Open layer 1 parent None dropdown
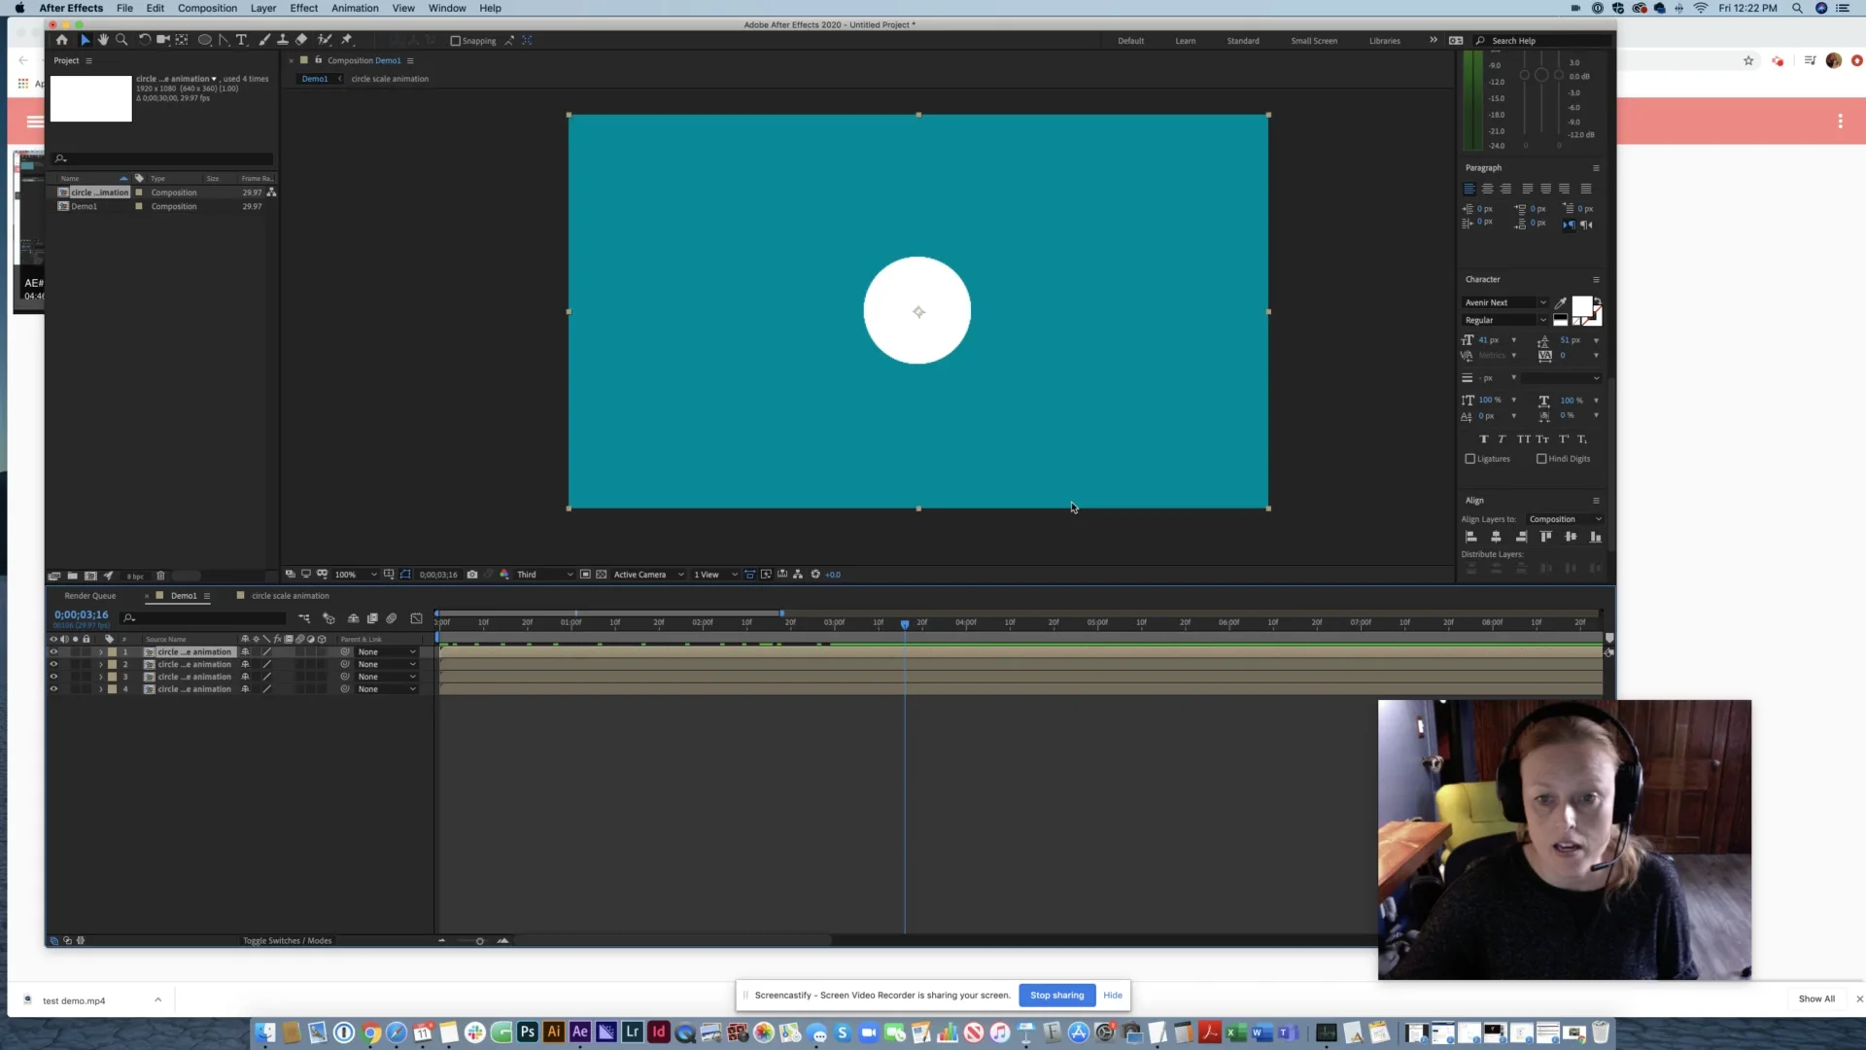 387,652
